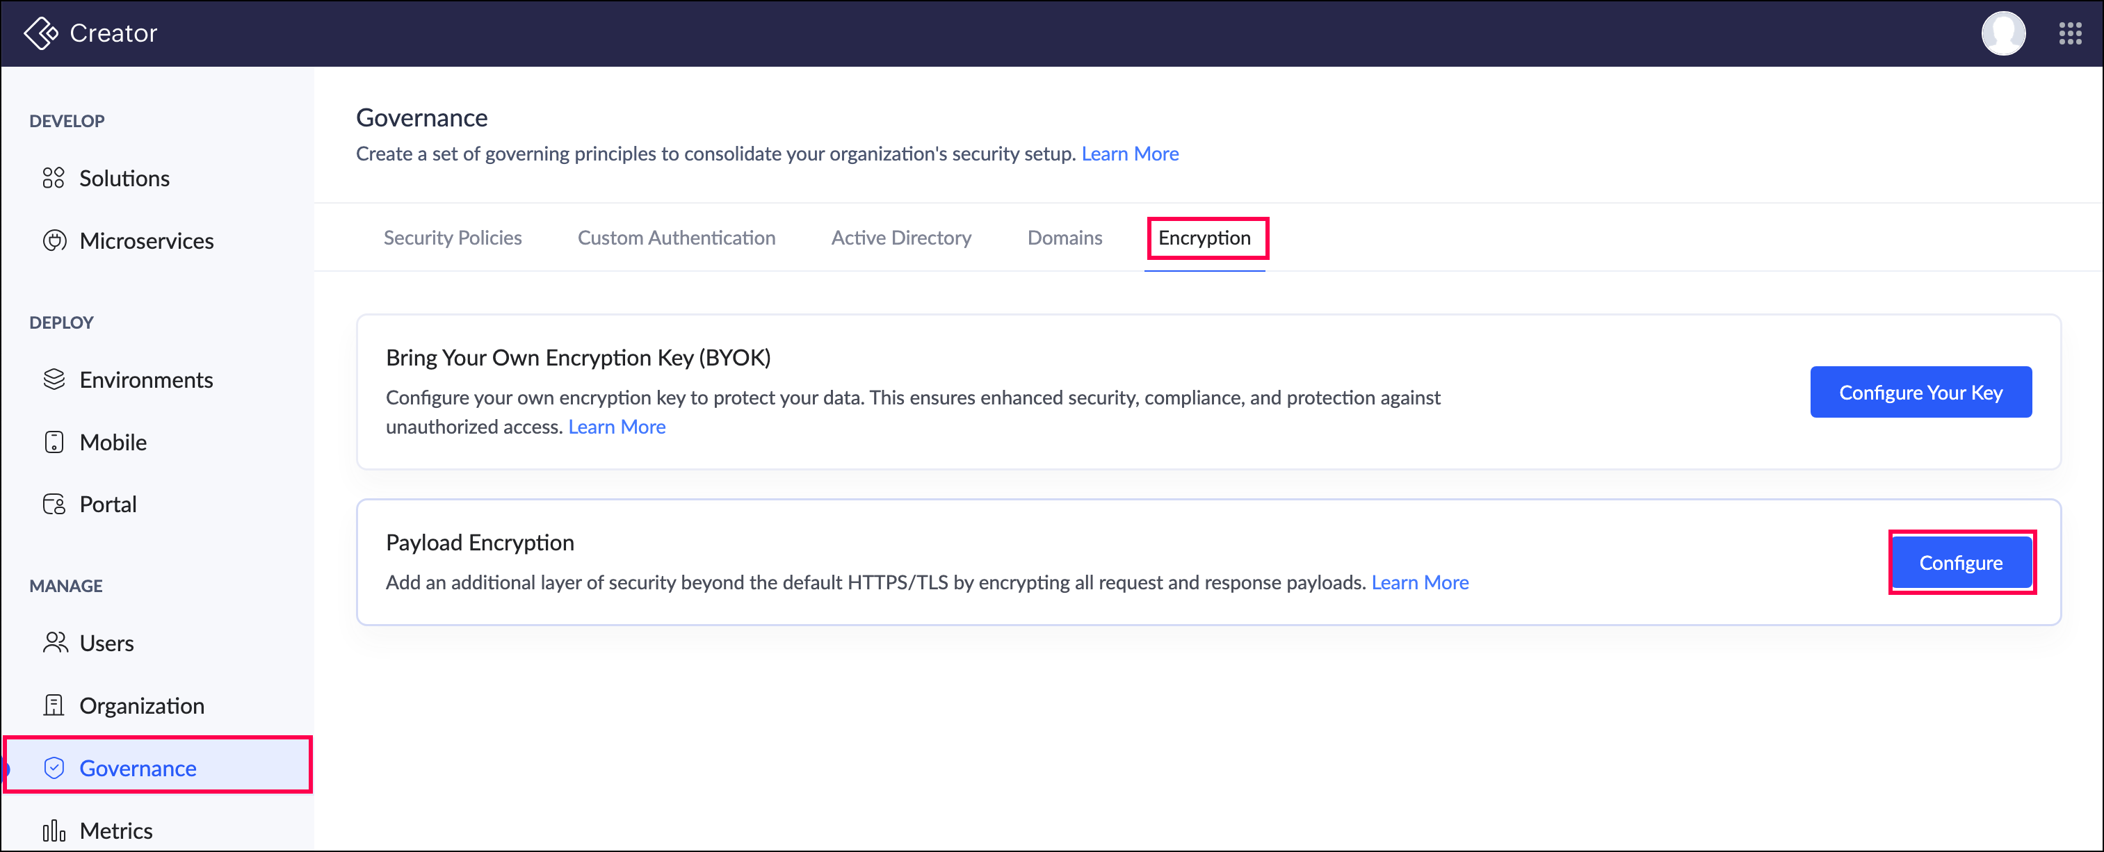2104x852 pixels.
Task: Open the apps grid launcher
Action: tap(2070, 33)
